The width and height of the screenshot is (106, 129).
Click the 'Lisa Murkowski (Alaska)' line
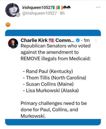[x=51, y=91]
